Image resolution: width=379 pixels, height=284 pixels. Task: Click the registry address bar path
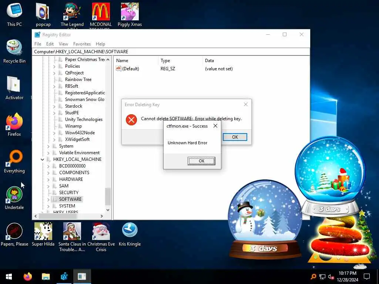pos(171,52)
